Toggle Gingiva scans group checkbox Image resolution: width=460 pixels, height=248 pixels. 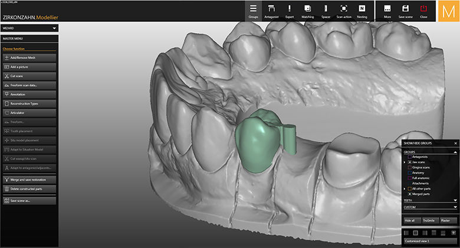click(x=409, y=168)
